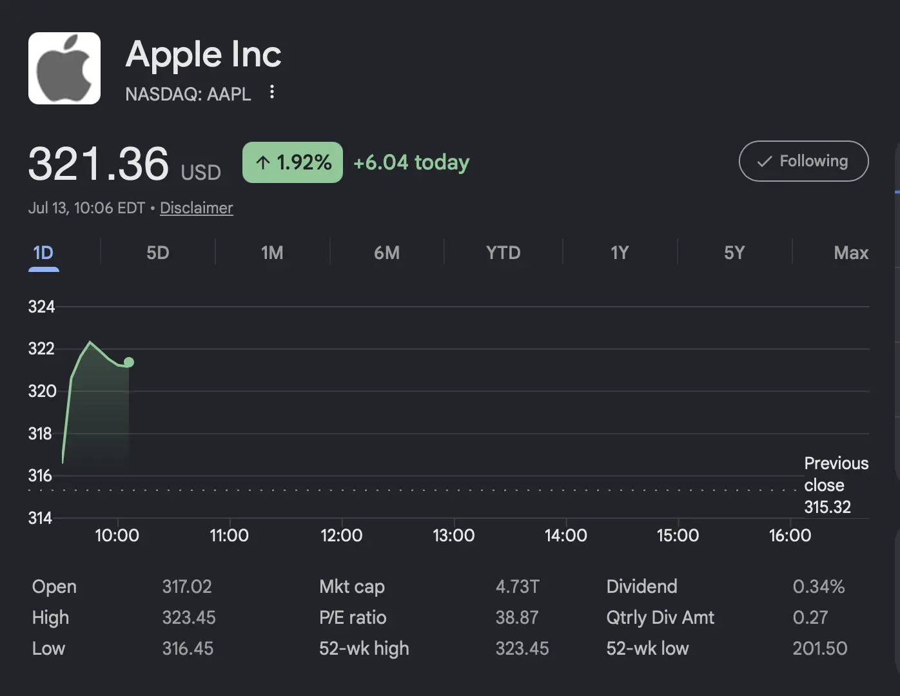Select the 6M time range
The image size is (900, 696).
[387, 253]
